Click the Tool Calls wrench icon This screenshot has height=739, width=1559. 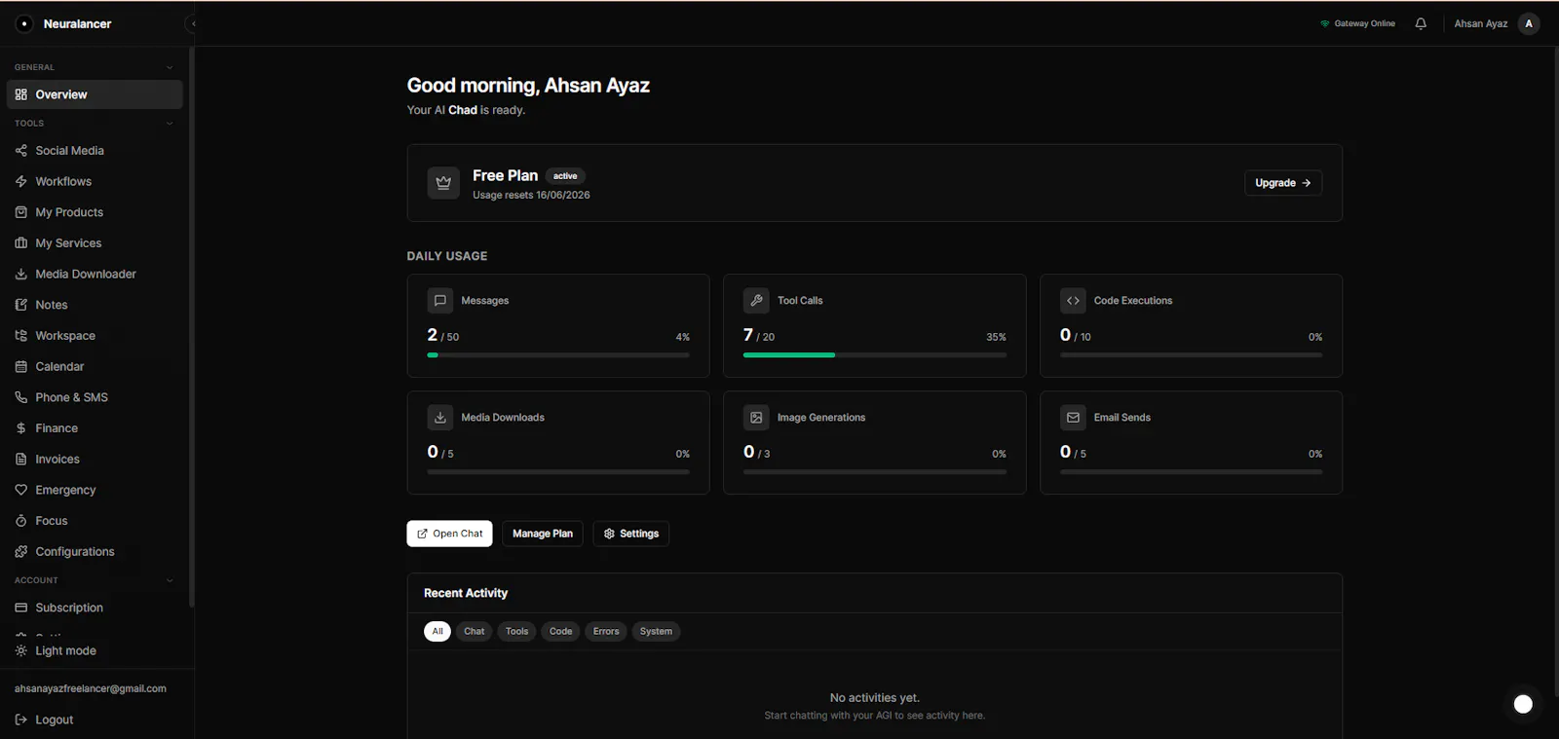coord(756,301)
